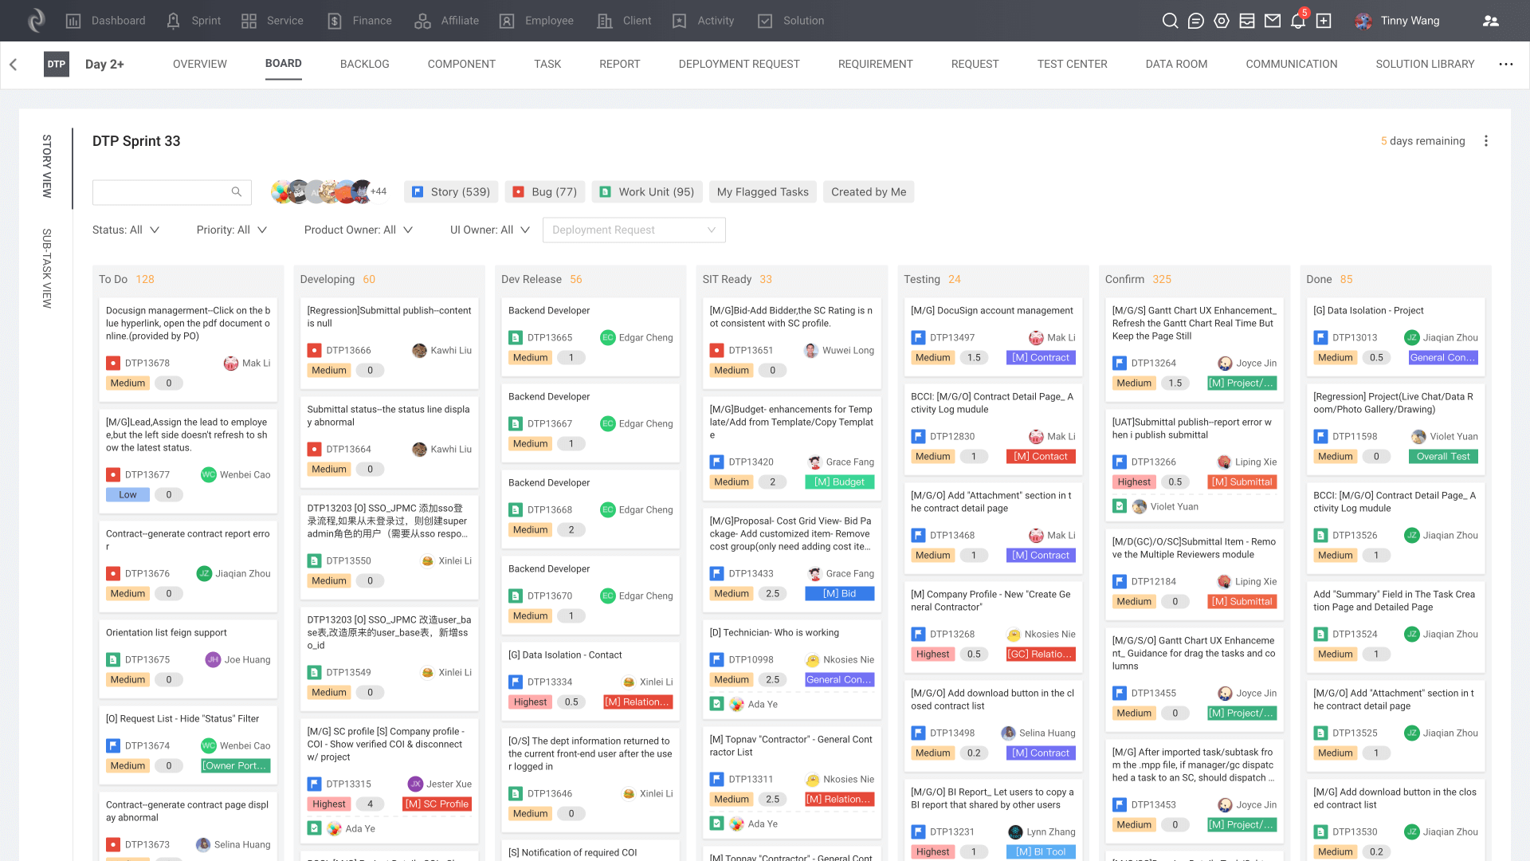
Task: Toggle the Story (539) filter
Action: (x=451, y=192)
